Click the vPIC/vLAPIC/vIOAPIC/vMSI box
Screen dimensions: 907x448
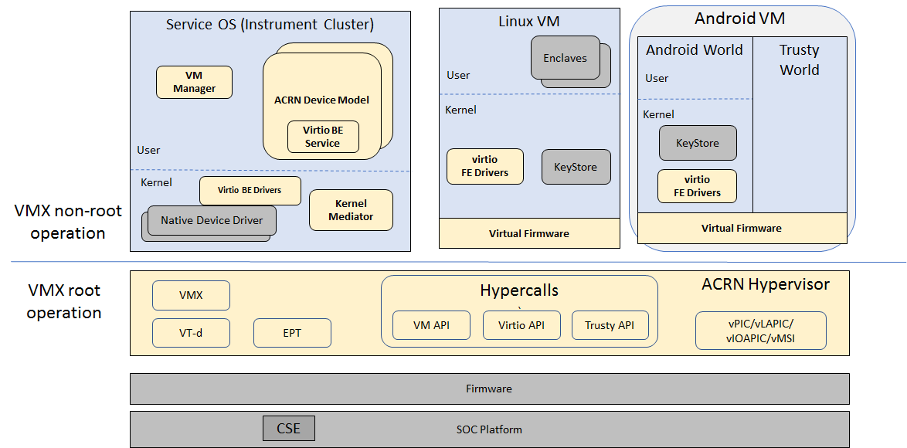point(760,330)
